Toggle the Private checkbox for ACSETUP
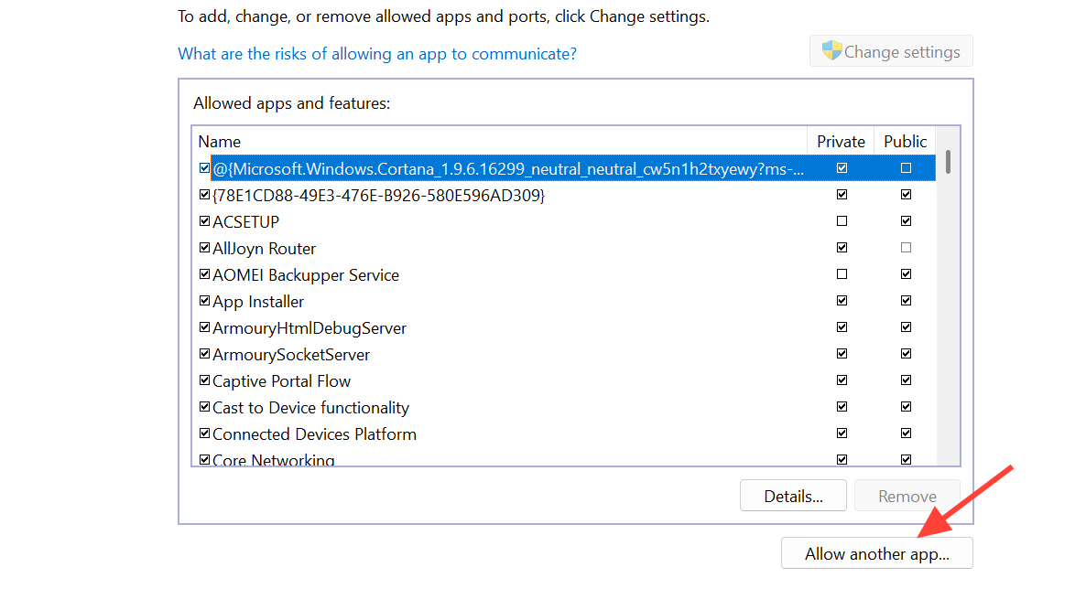This screenshot has height=610, width=1086. (x=842, y=221)
